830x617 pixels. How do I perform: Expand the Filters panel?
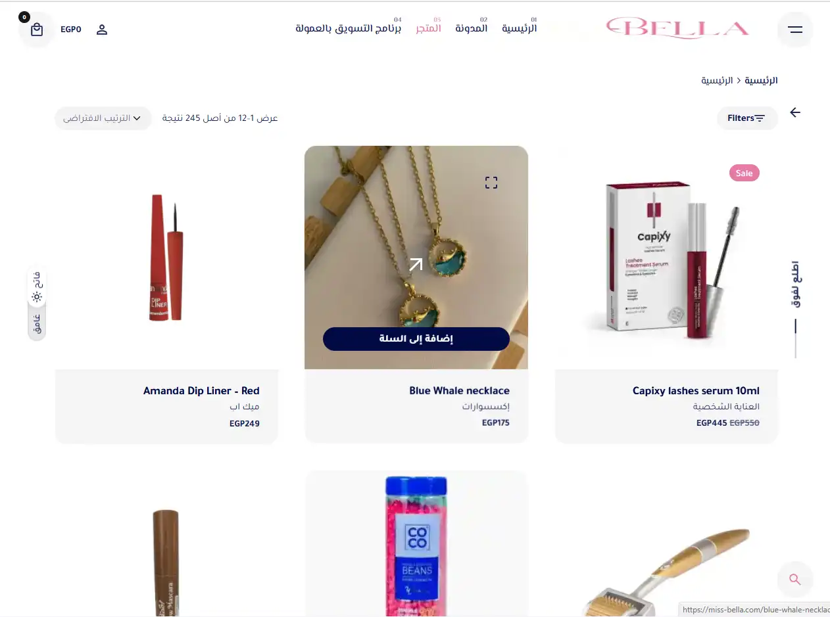(747, 118)
